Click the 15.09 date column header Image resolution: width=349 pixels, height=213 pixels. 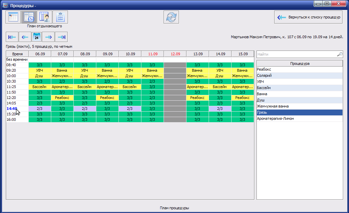point(243,54)
